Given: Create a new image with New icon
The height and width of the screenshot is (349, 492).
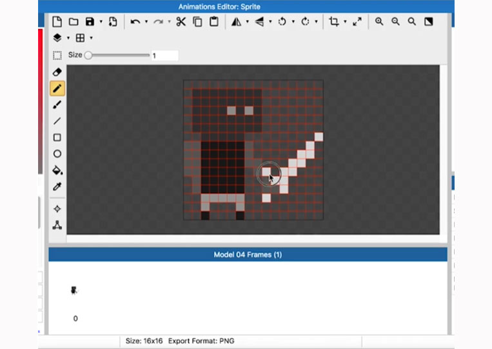Looking at the screenshot, I should coord(57,22).
